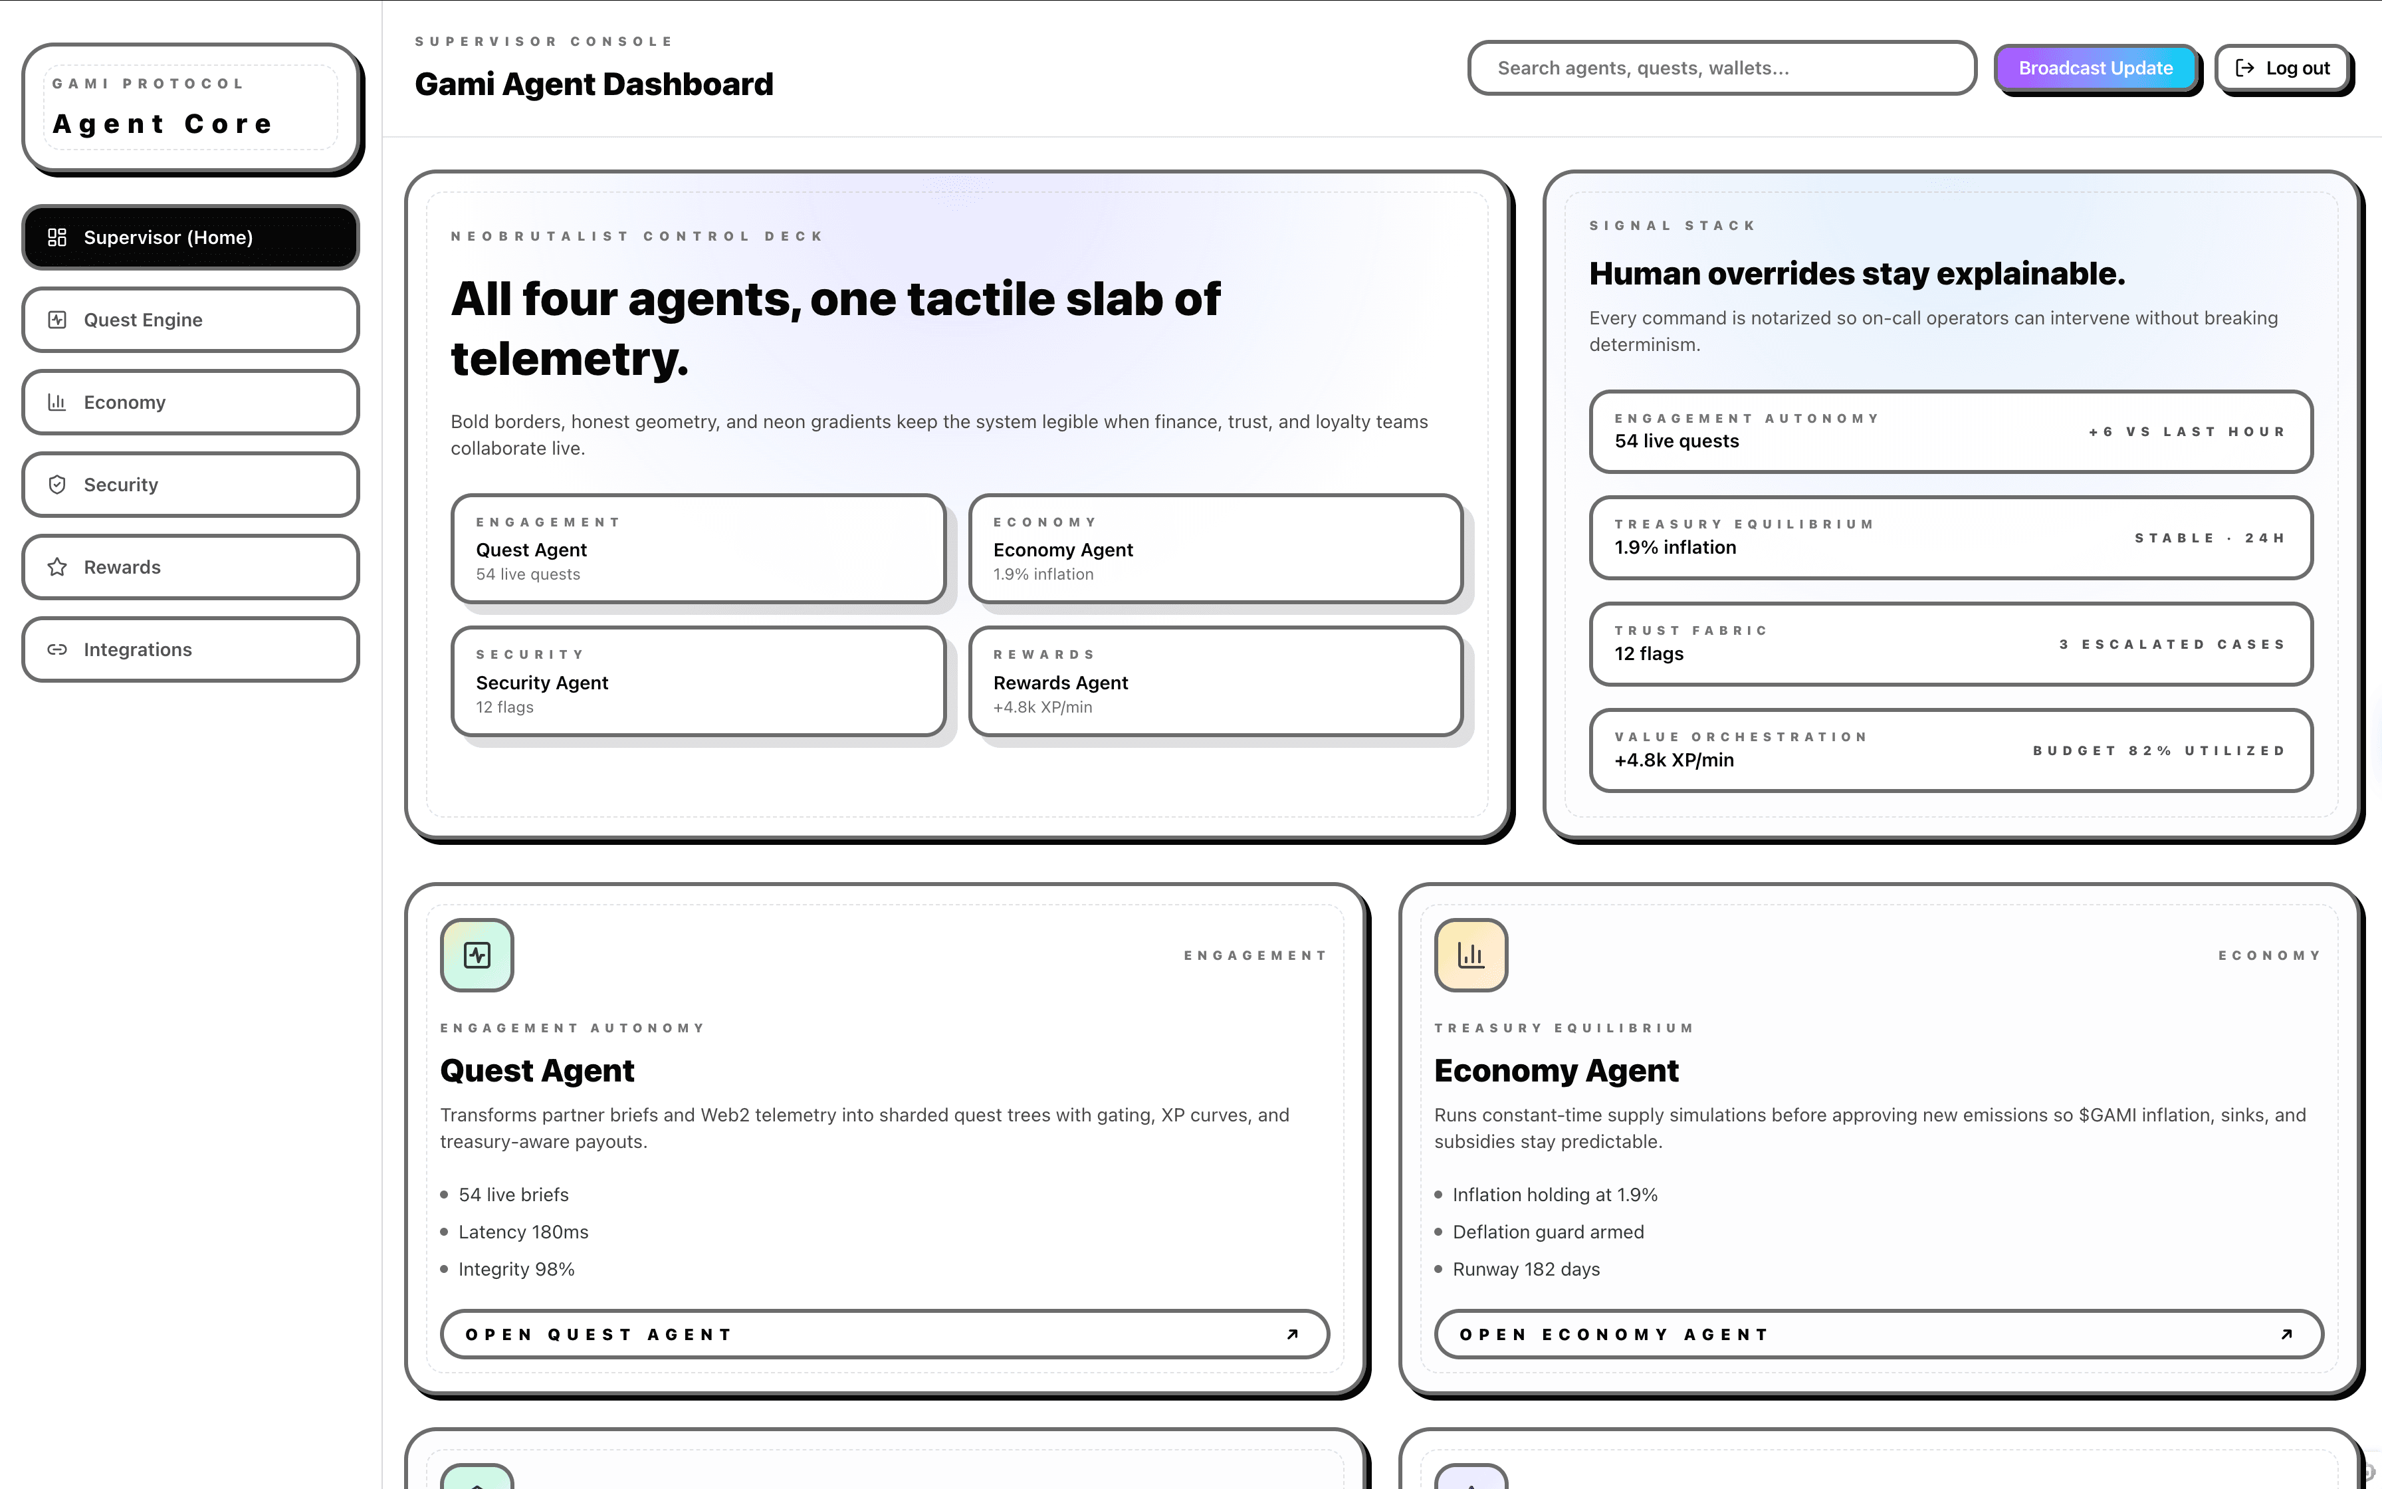Click the Rewards star icon

tap(56, 566)
